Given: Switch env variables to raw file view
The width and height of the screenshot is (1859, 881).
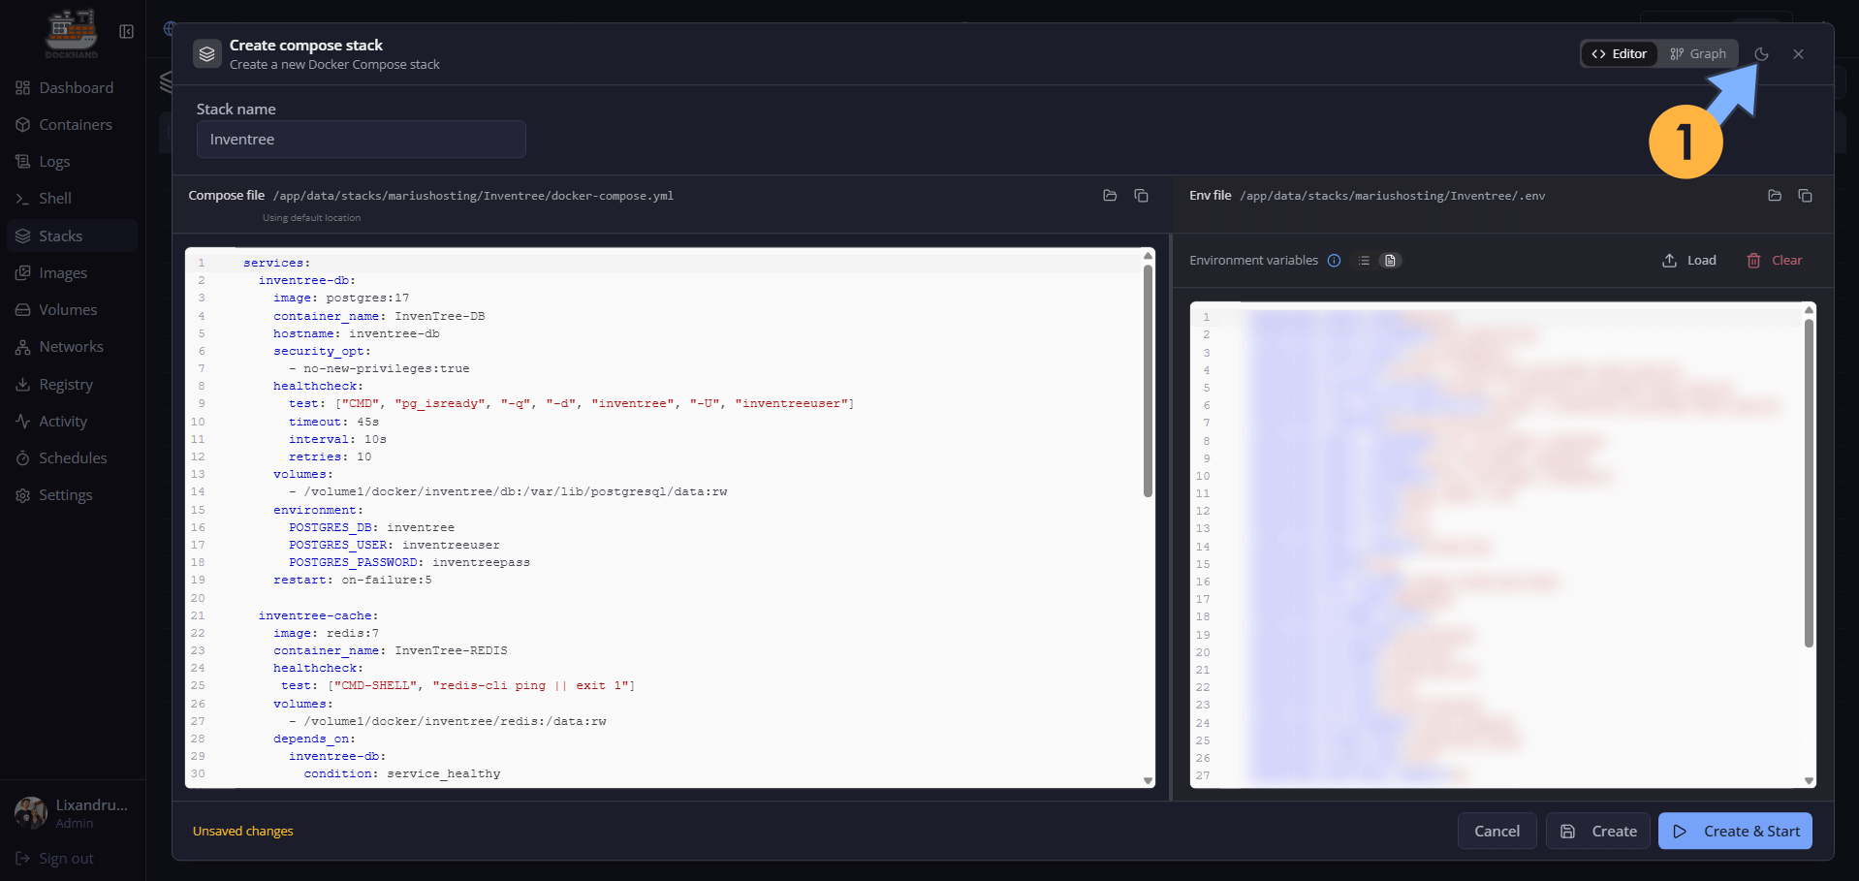Looking at the screenshot, I should pyautogui.click(x=1390, y=261).
